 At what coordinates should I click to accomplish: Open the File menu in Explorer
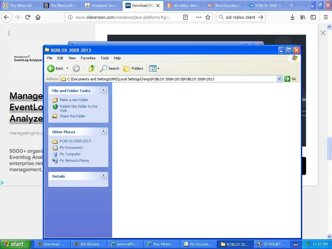(50, 58)
